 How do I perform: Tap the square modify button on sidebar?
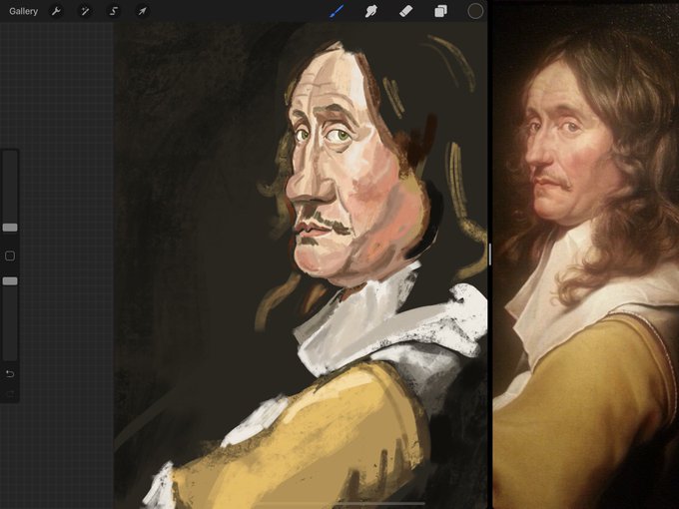10,255
